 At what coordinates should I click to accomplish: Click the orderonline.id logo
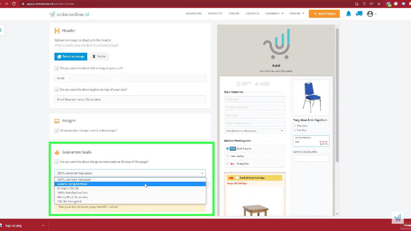[x=69, y=14]
